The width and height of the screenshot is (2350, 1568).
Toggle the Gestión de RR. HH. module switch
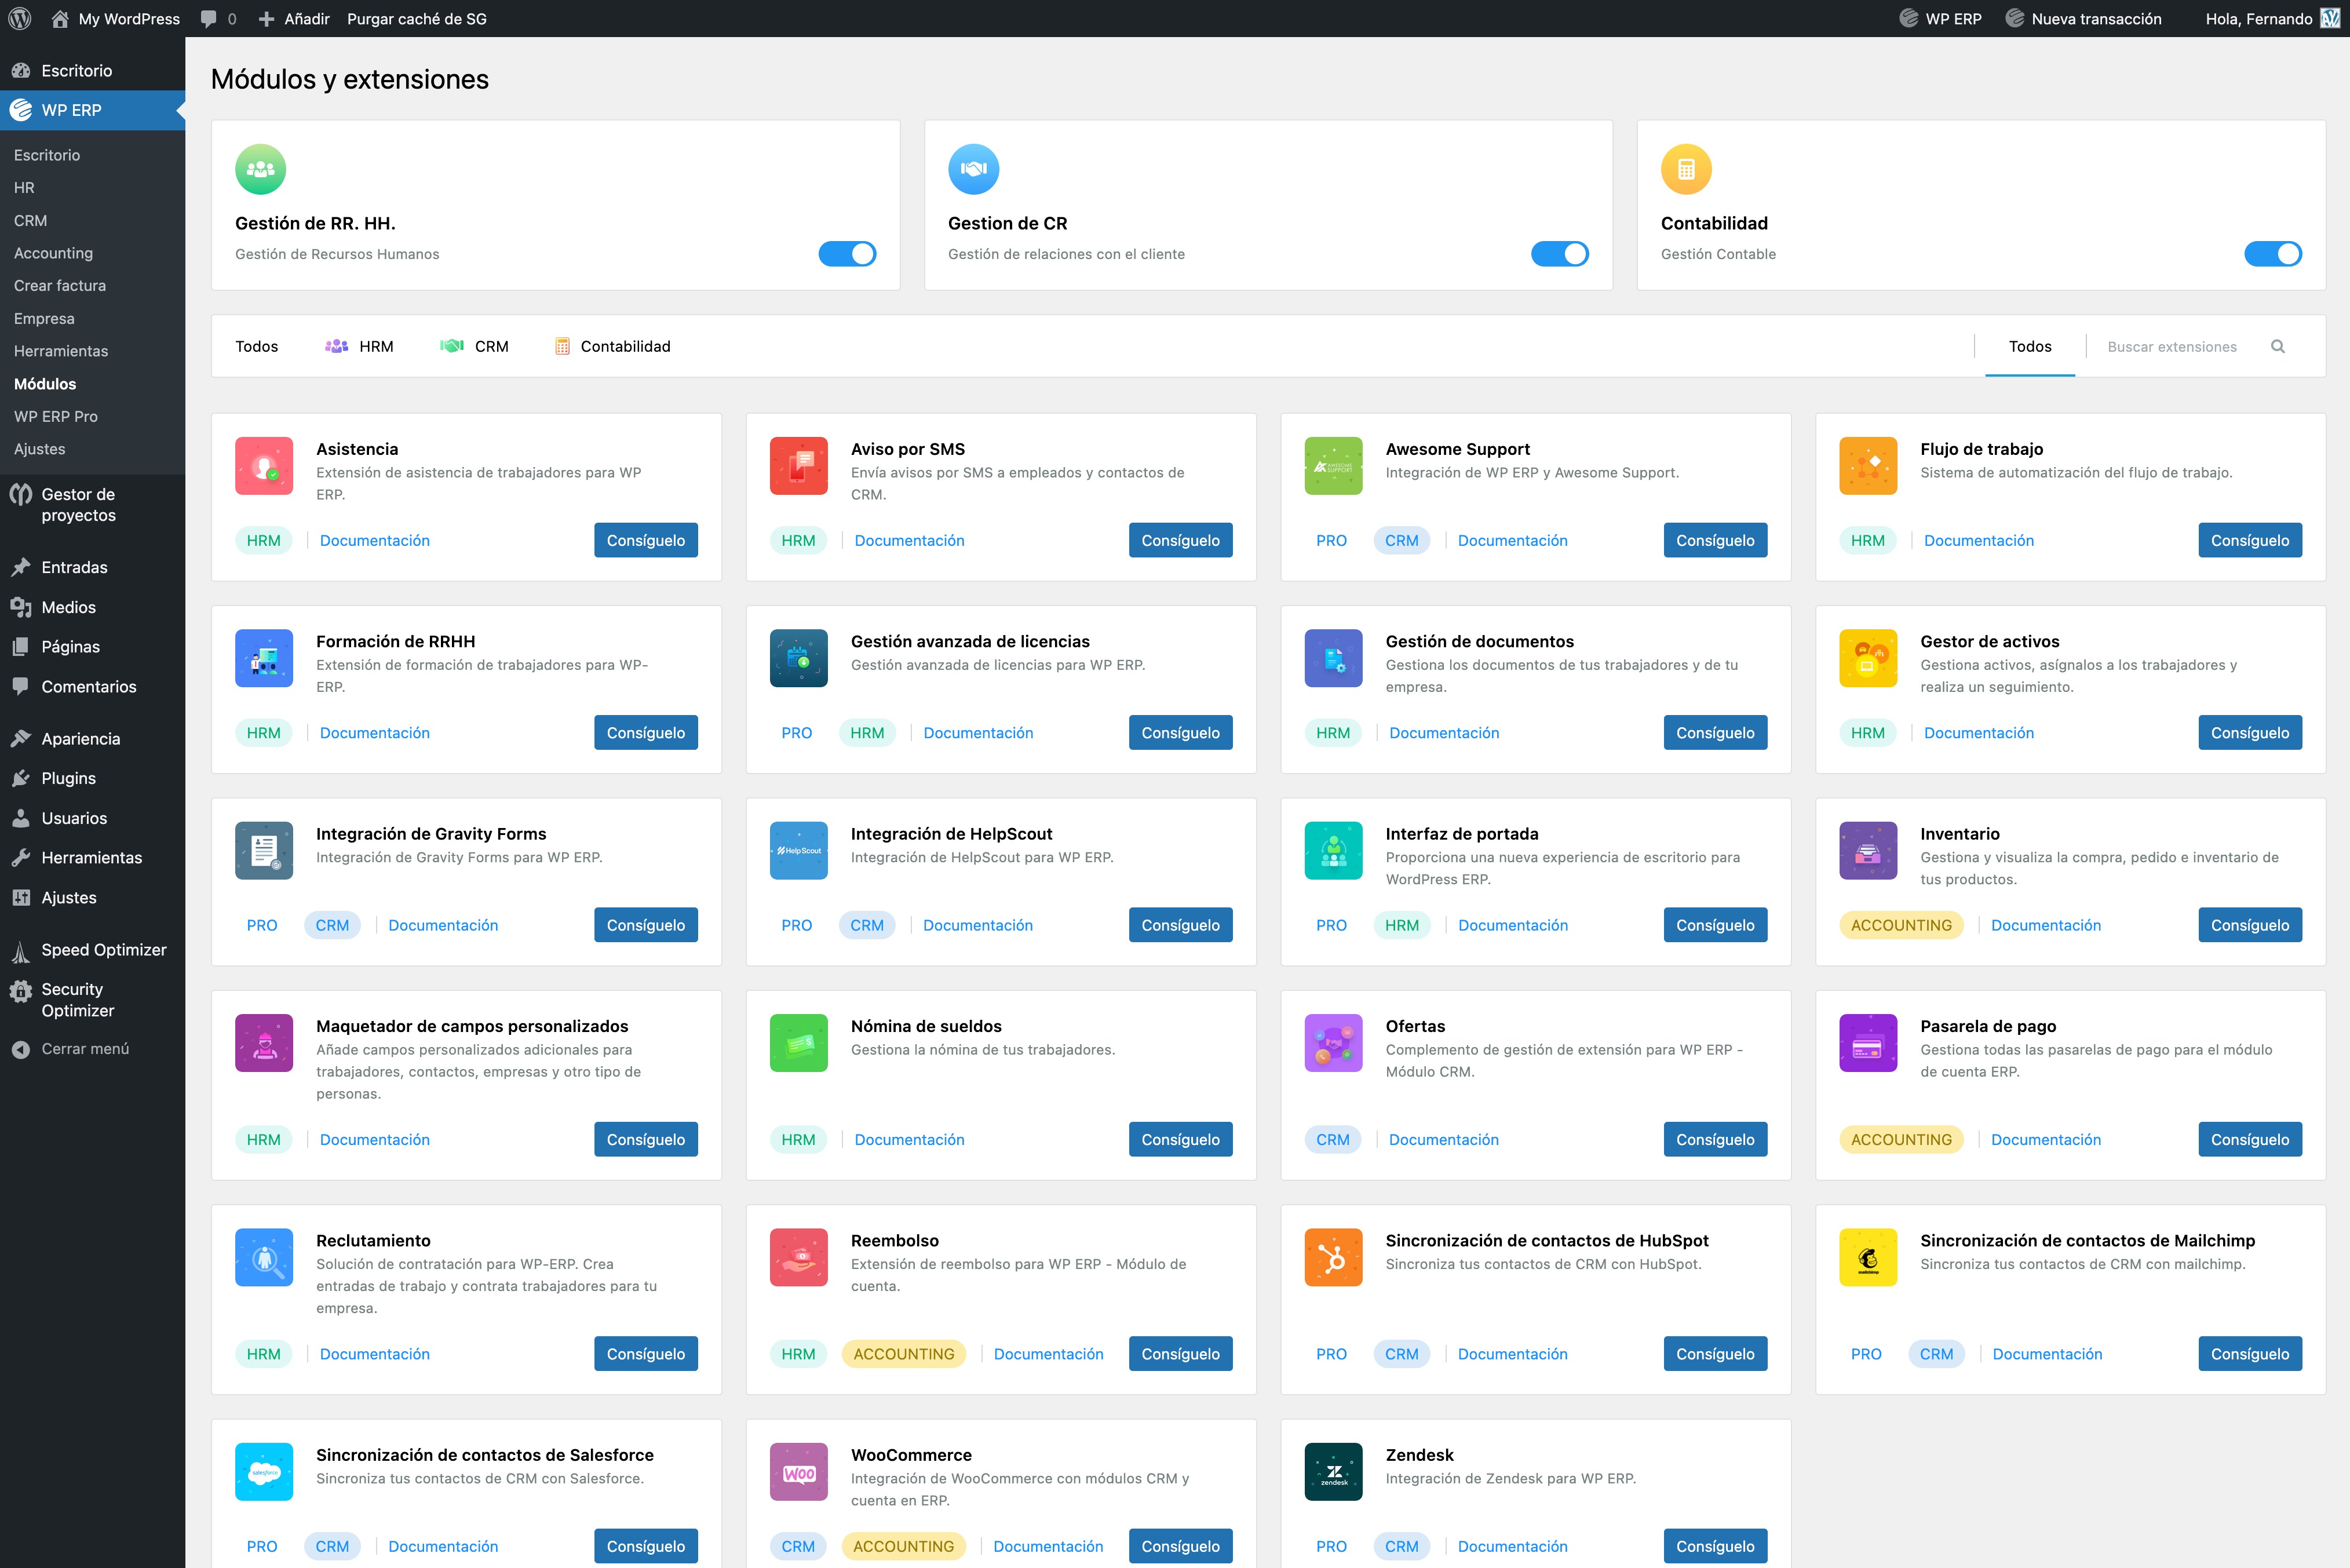pyautogui.click(x=848, y=254)
